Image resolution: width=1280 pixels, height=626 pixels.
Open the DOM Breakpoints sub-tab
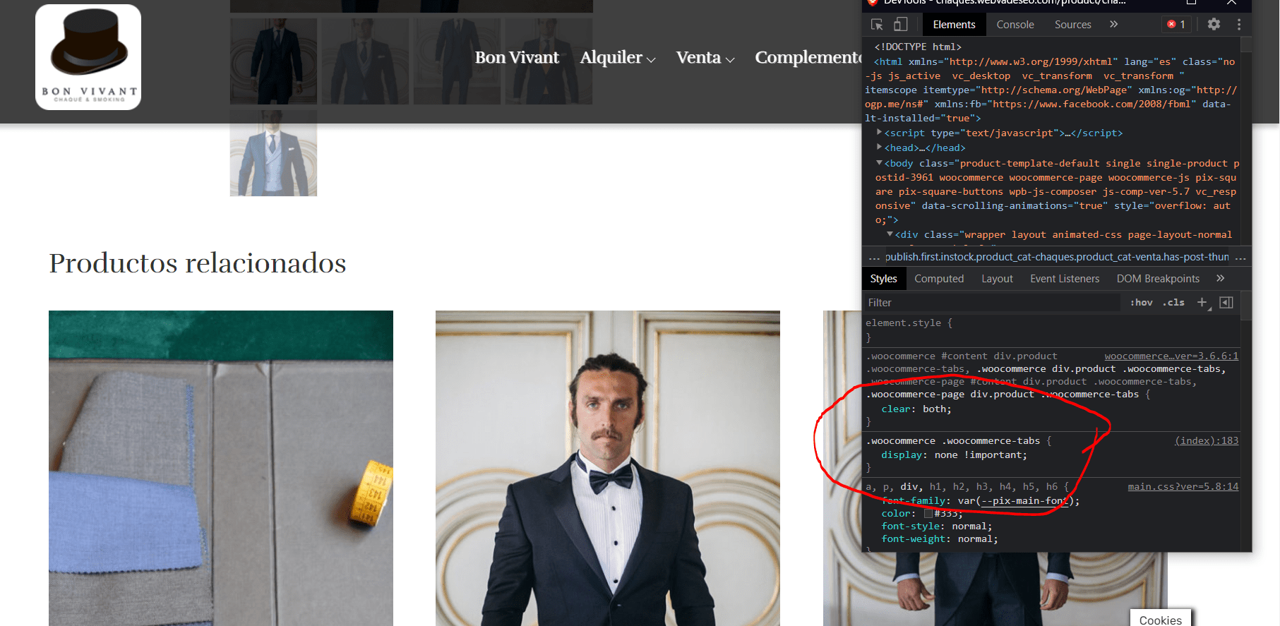tap(1158, 279)
